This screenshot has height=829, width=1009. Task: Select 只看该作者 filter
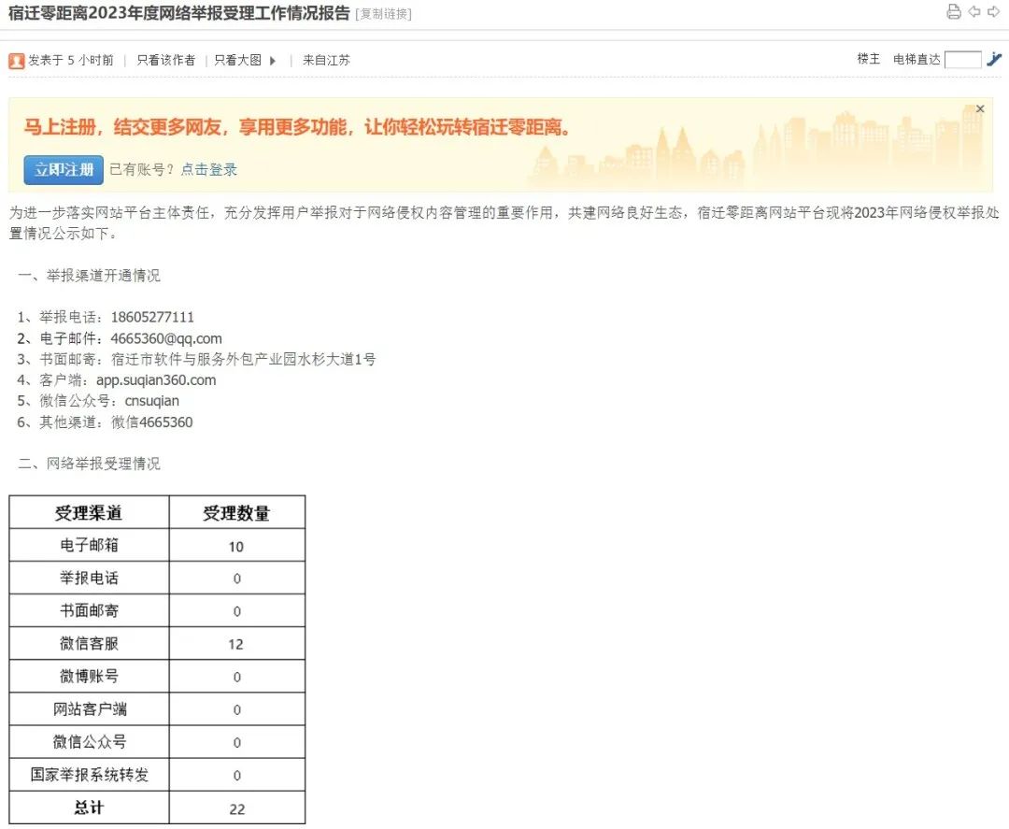(x=165, y=60)
